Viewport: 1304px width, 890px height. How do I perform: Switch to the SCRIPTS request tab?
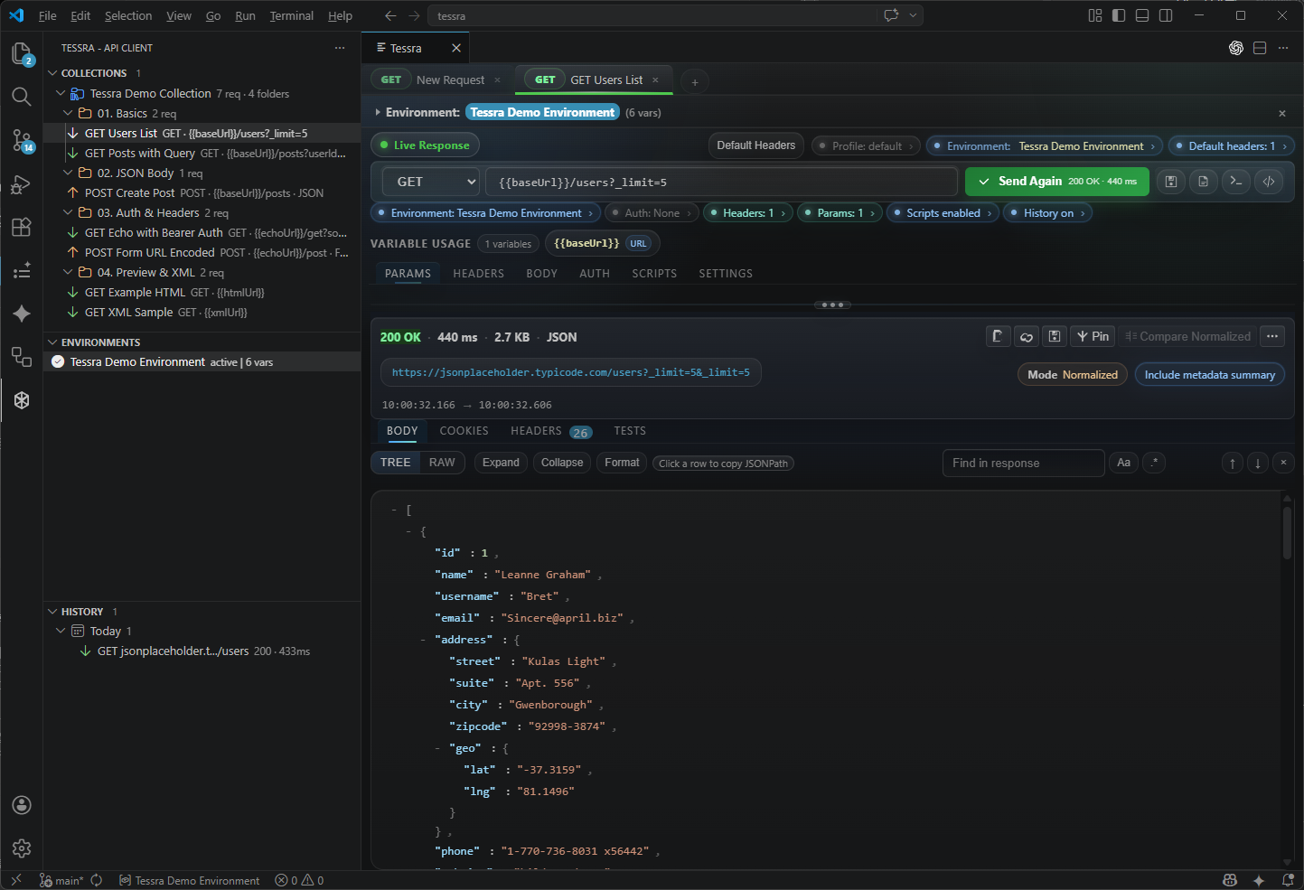654,273
